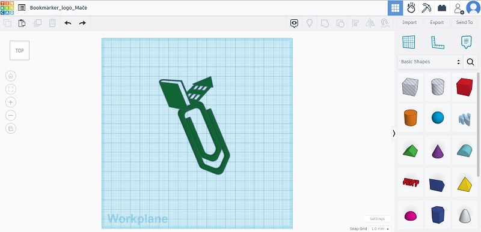Select the blue Sphere shape
Screen dimensions: 481x232
point(438,117)
